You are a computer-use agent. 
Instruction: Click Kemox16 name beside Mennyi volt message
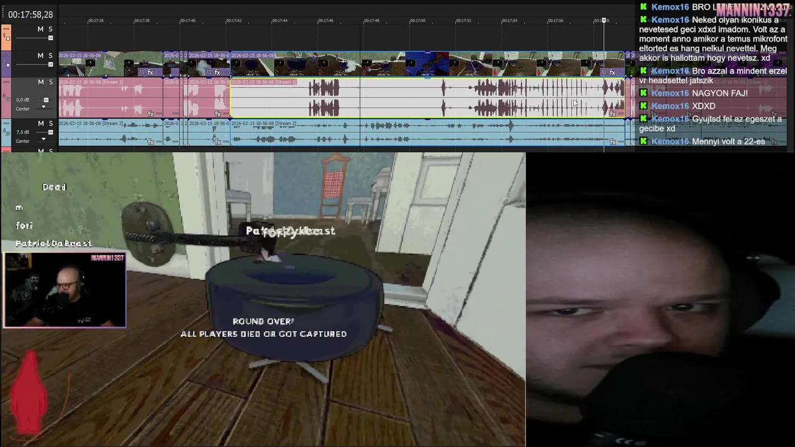(x=670, y=142)
